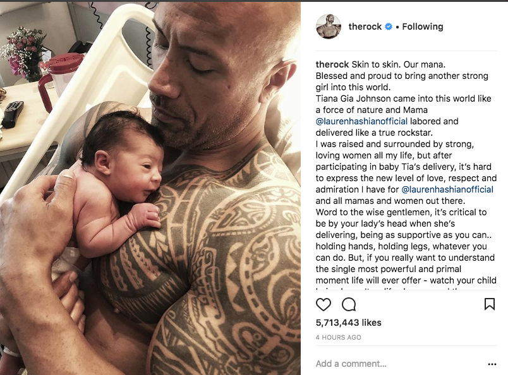Open the three-dot more options menu
Viewport: 508px width, 375px height.
pos(492,364)
